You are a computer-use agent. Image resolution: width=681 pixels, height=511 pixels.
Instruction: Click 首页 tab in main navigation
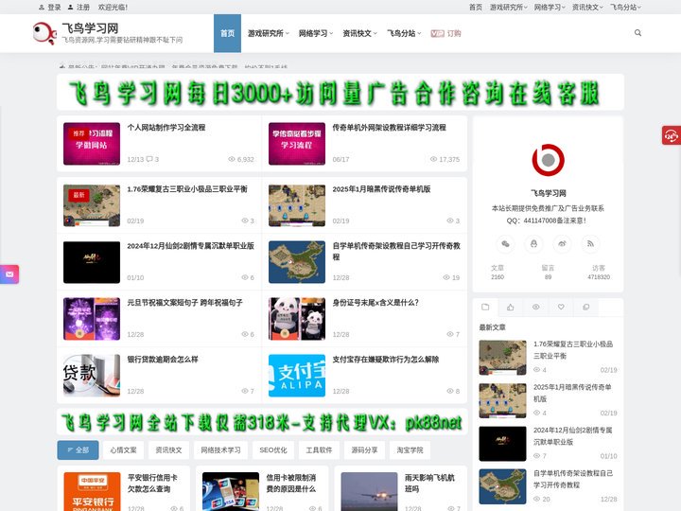click(x=227, y=33)
